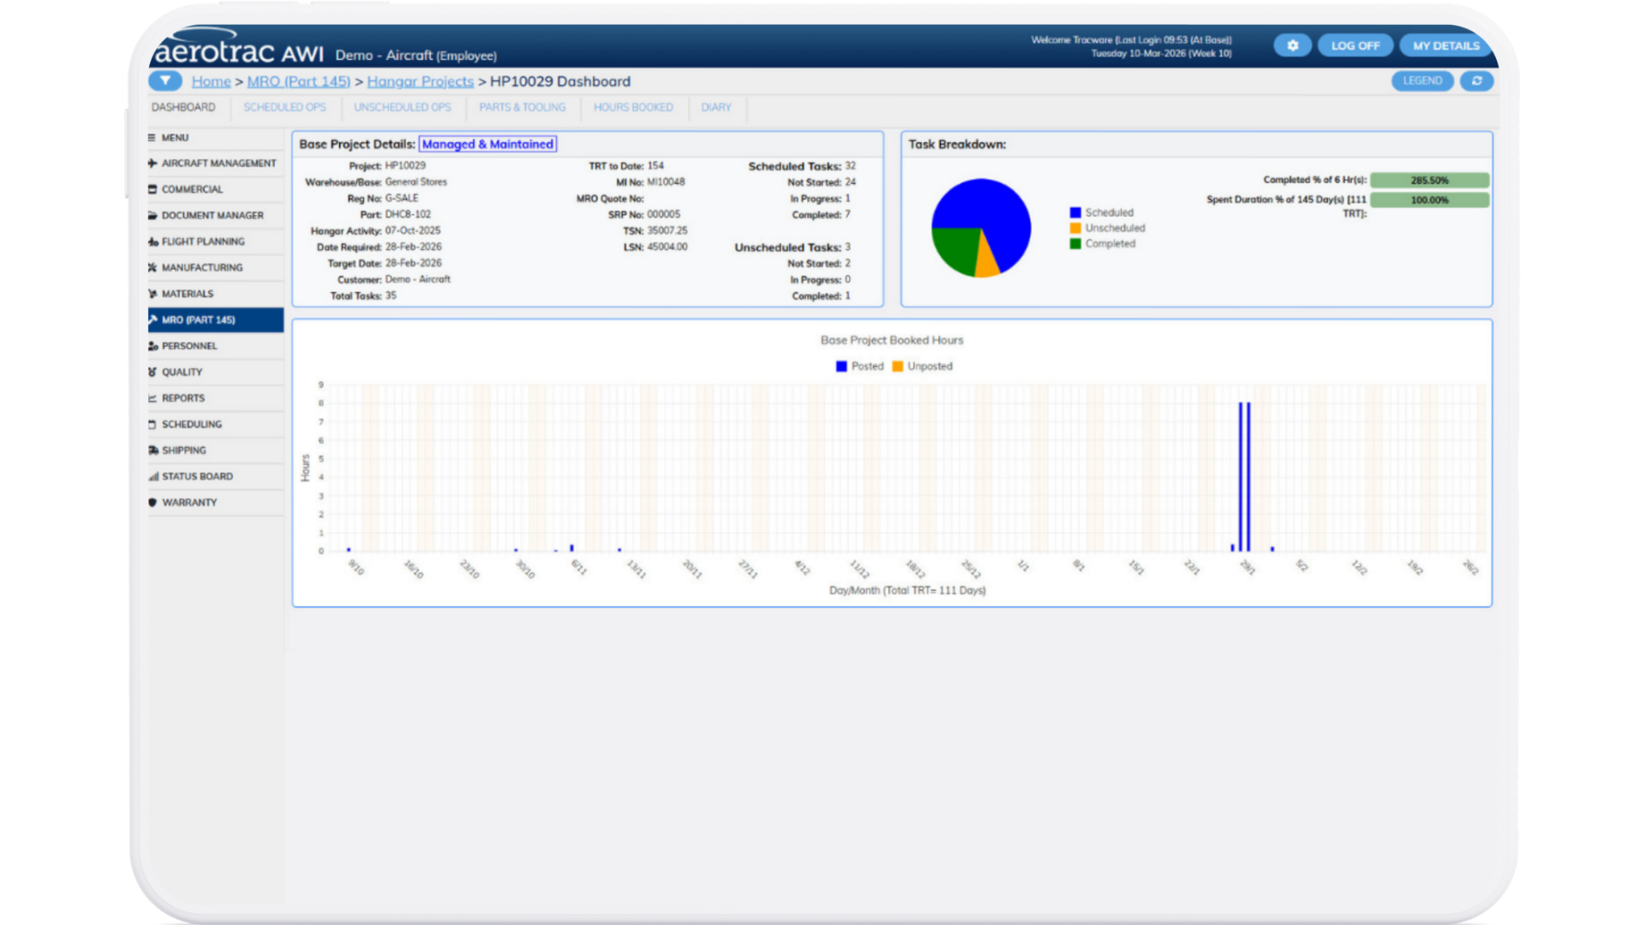Click the Reports chart icon
The height and width of the screenshot is (925, 1645).
pos(153,398)
